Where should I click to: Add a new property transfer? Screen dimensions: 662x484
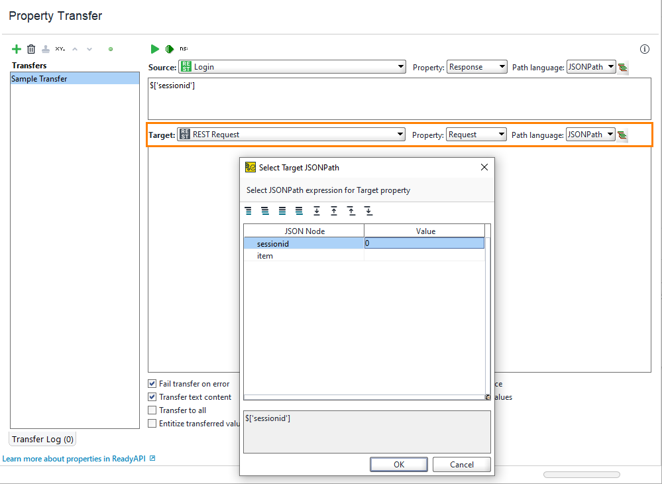point(17,48)
